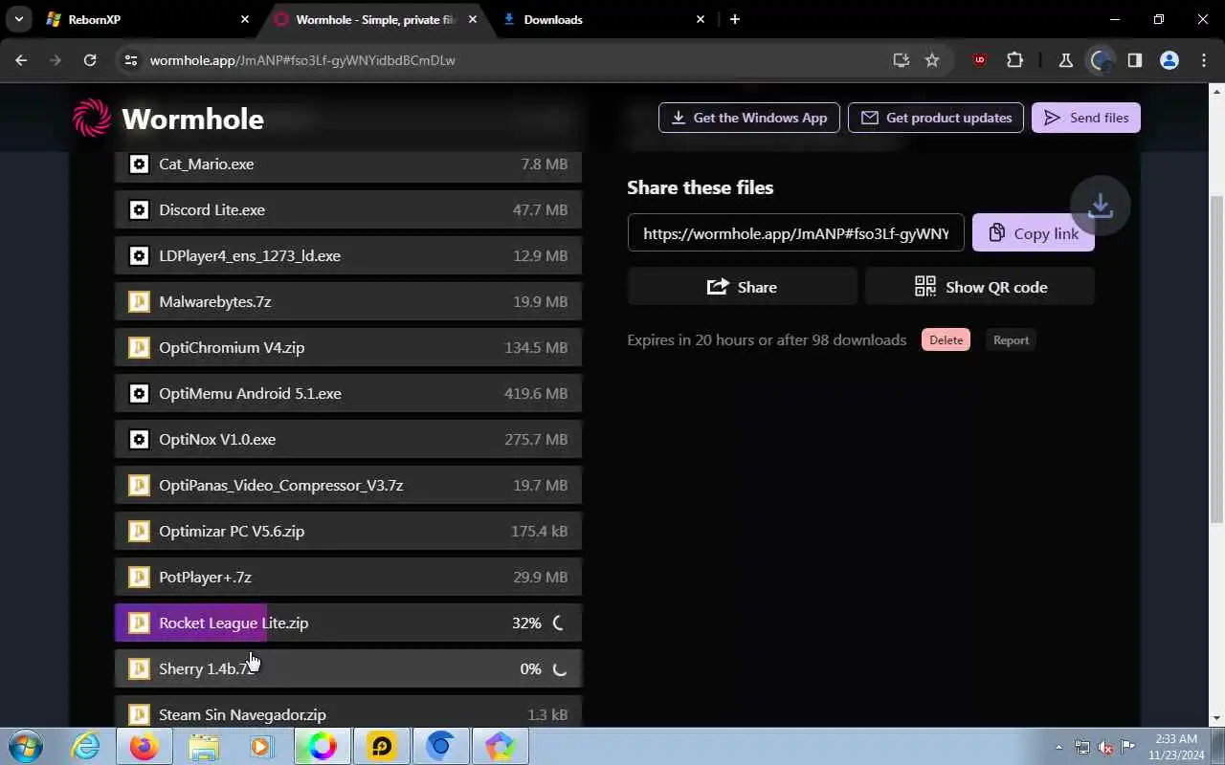Click Rocket League Lite.zip download progress bar

348,623
